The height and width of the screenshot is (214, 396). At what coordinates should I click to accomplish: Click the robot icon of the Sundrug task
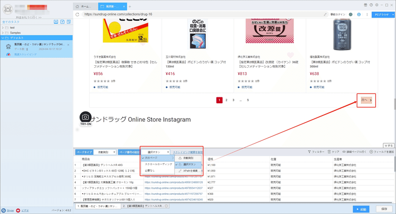point(8,46)
